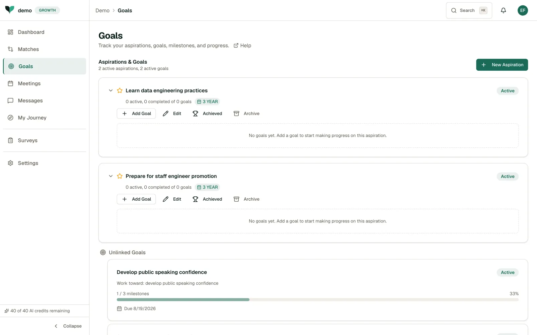Open the notifications bell
Screen dimensions: 537x335
point(503,10)
